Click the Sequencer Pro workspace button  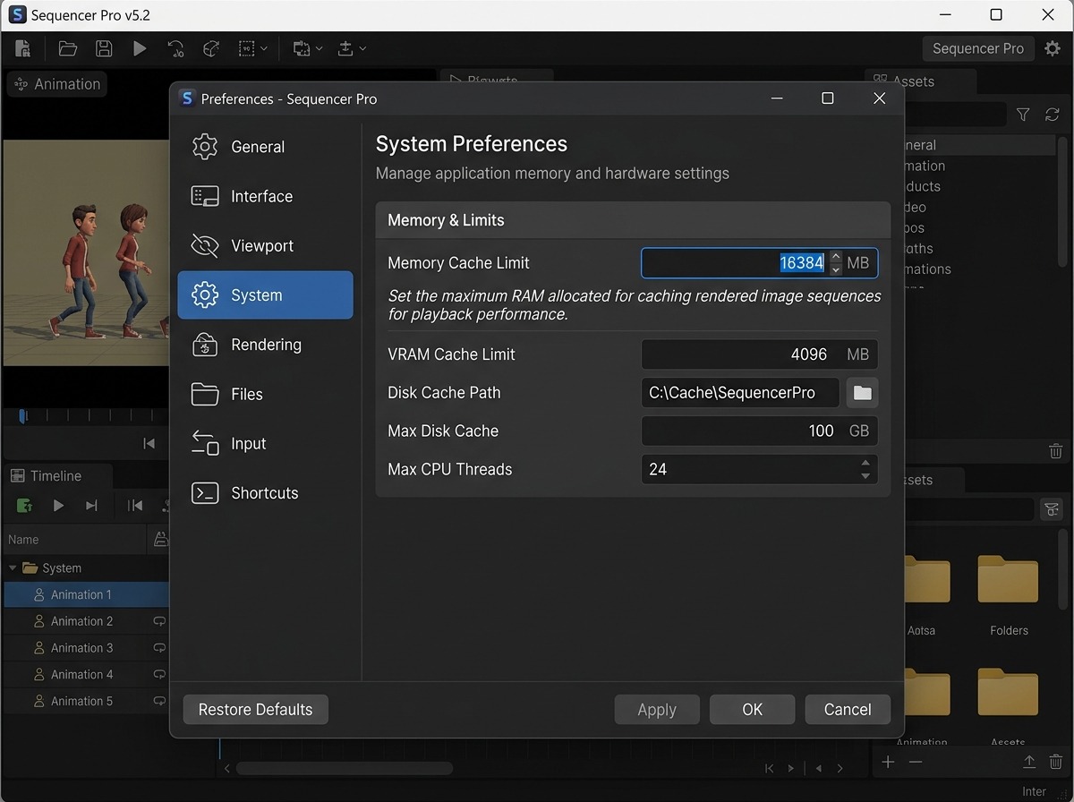[x=978, y=48]
